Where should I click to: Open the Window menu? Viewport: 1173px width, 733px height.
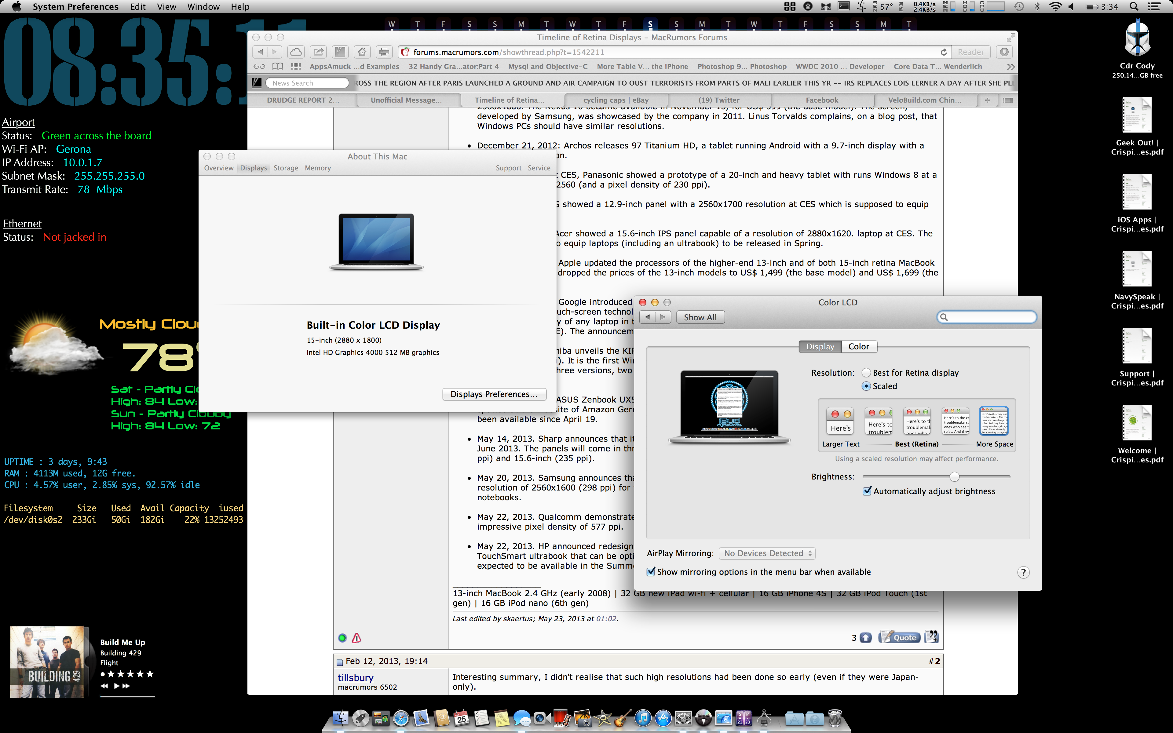click(203, 6)
